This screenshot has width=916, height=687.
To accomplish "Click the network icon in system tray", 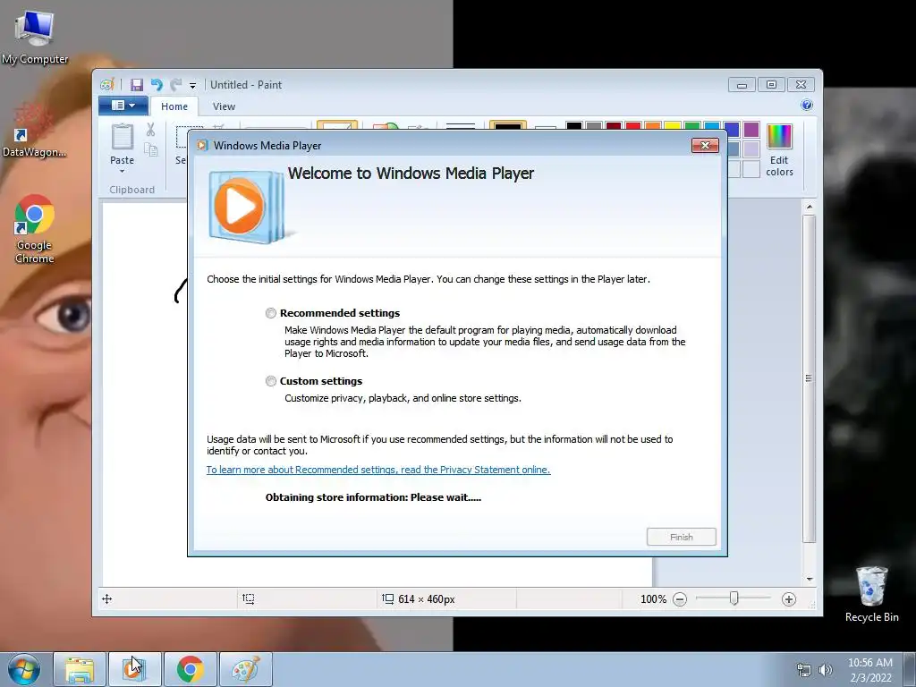I will click(x=804, y=670).
